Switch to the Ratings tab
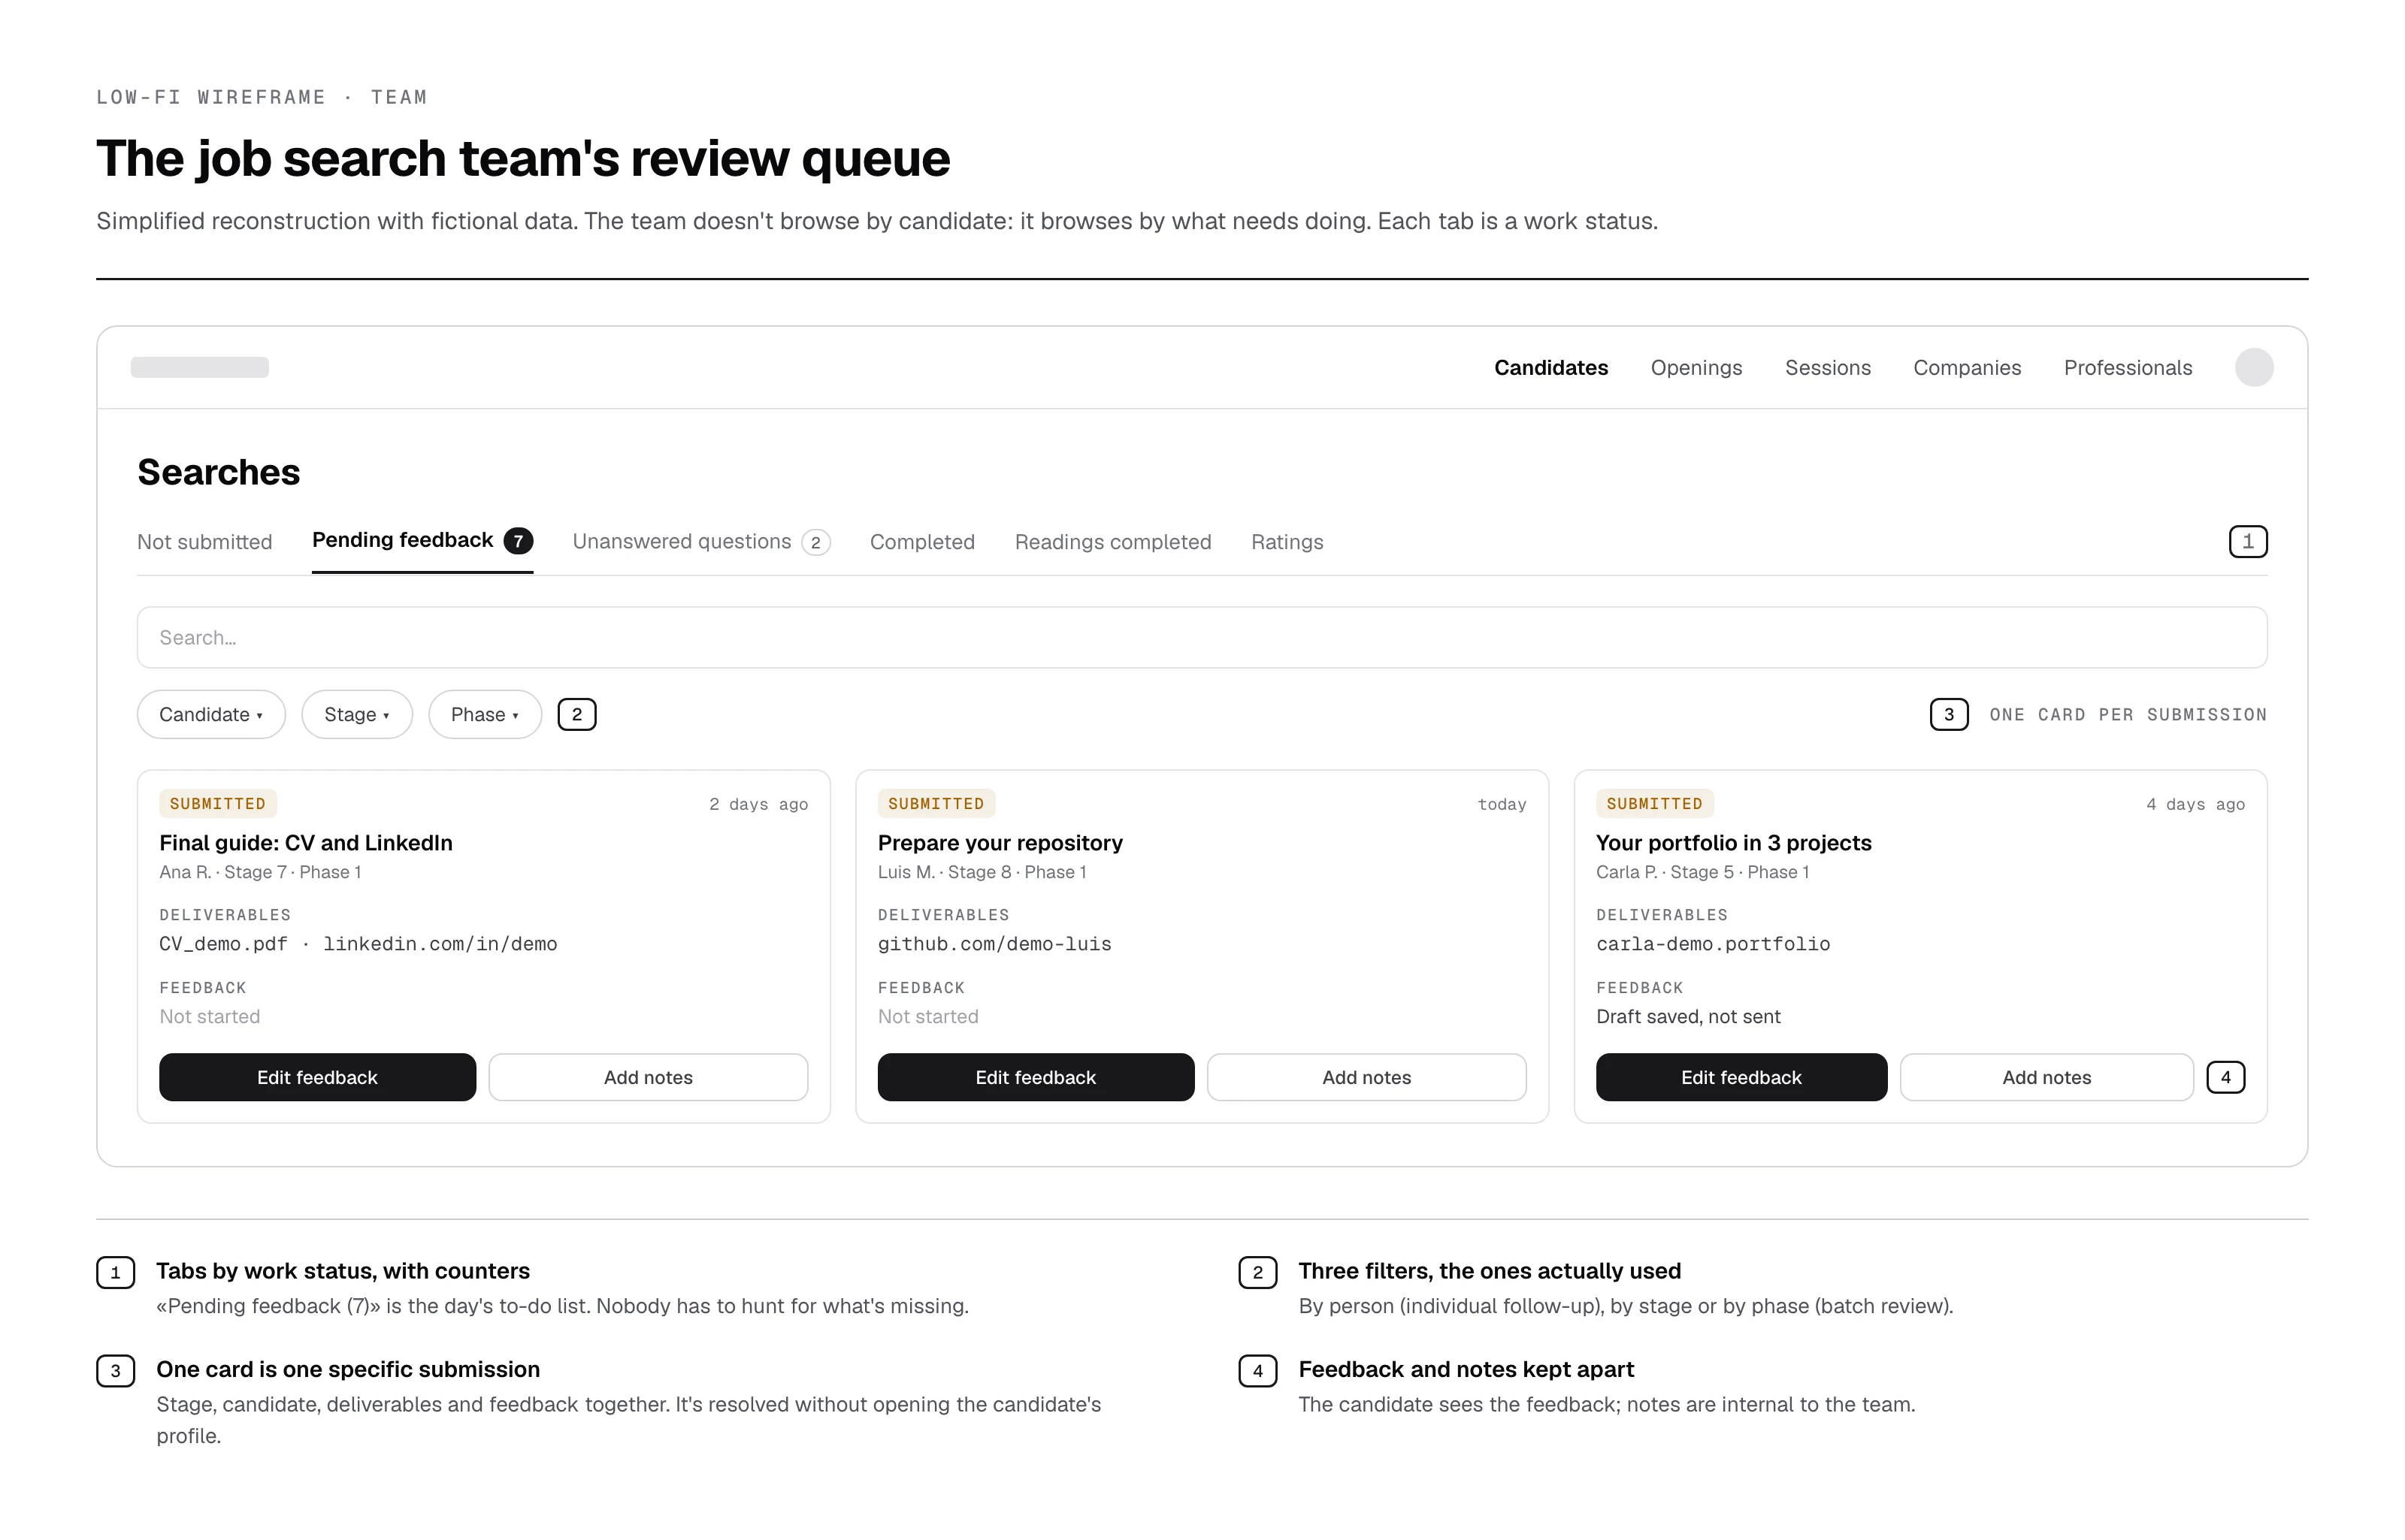The width and height of the screenshot is (2405, 1540). (1287, 541)
